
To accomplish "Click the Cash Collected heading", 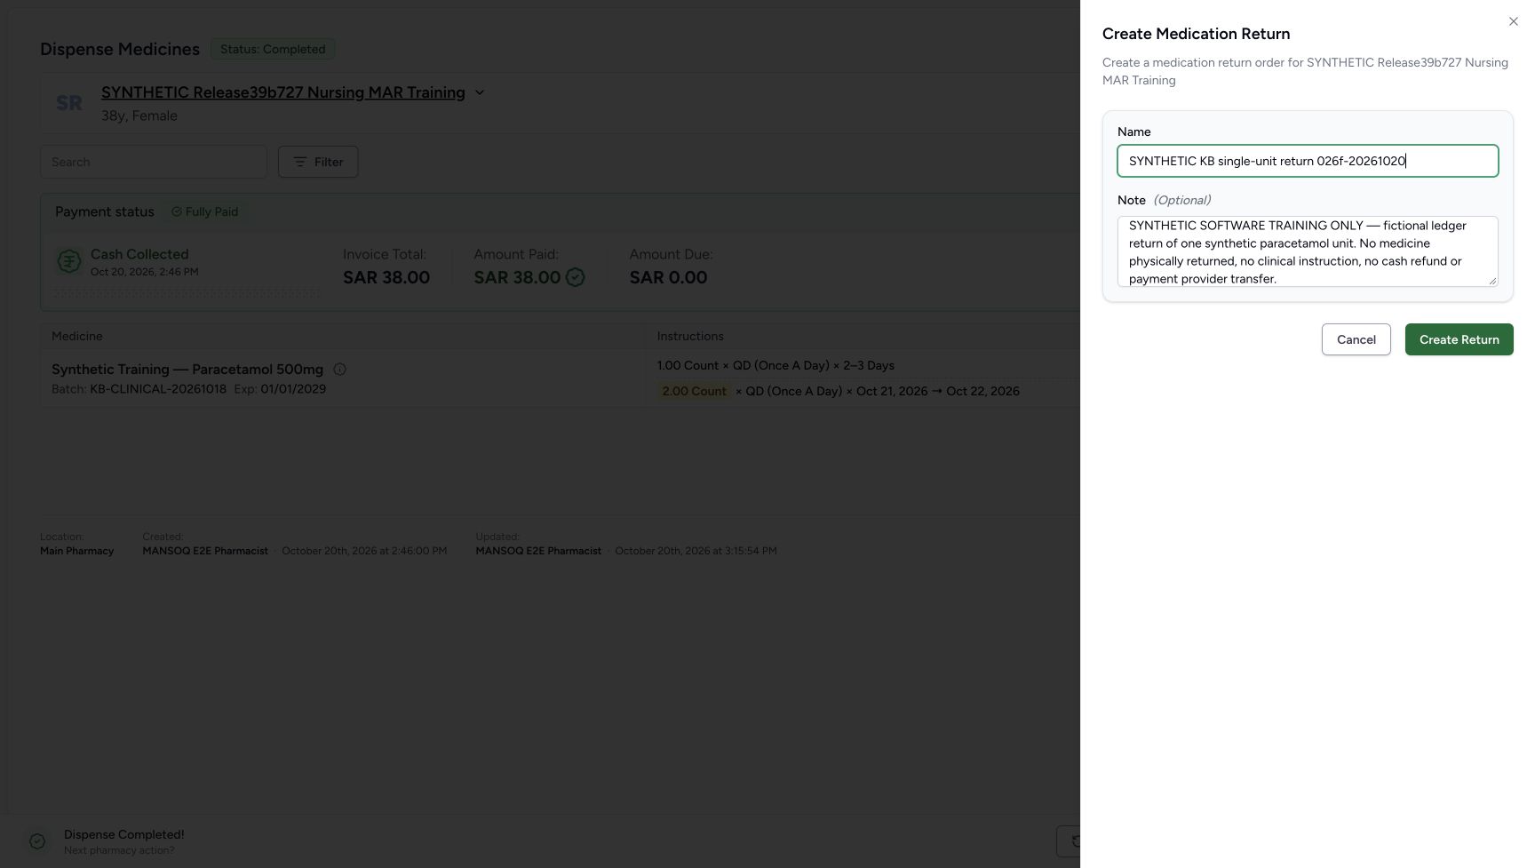I will point(139,254).
